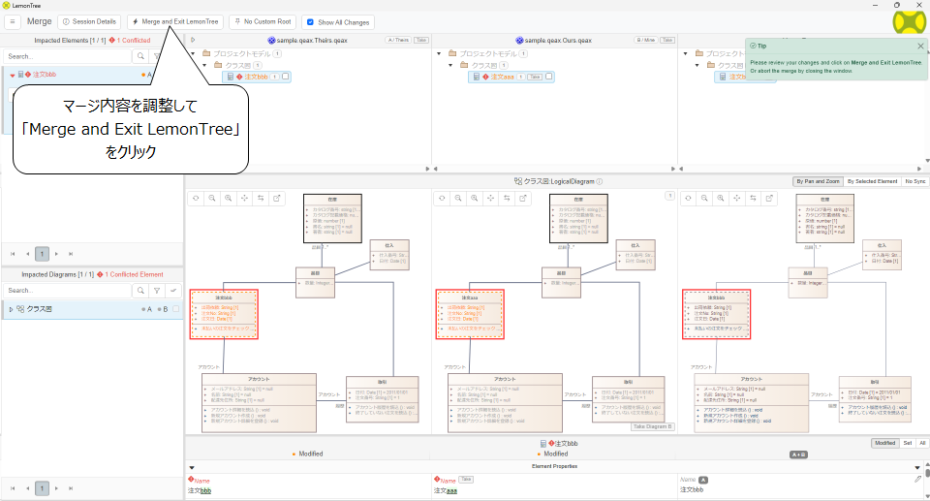
Task: Select the By Selected Element sync tab
Action: 872,181
